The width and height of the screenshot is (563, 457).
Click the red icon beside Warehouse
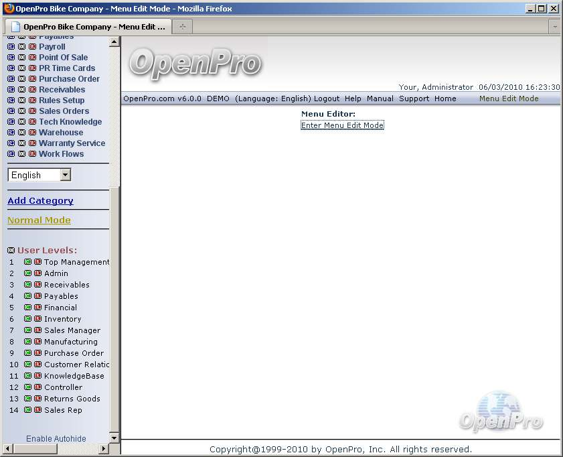[x=32, y=133]
